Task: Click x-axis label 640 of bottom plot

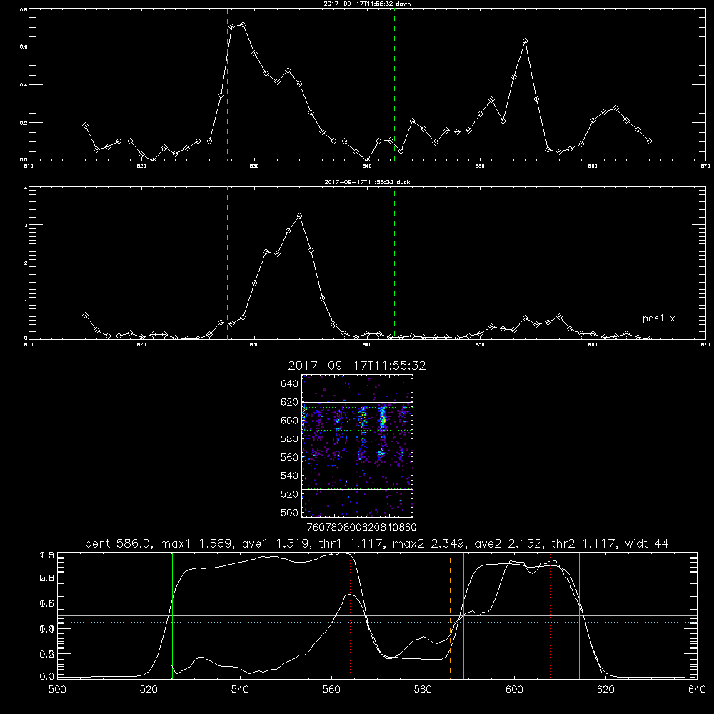Action: click(697, 690)
